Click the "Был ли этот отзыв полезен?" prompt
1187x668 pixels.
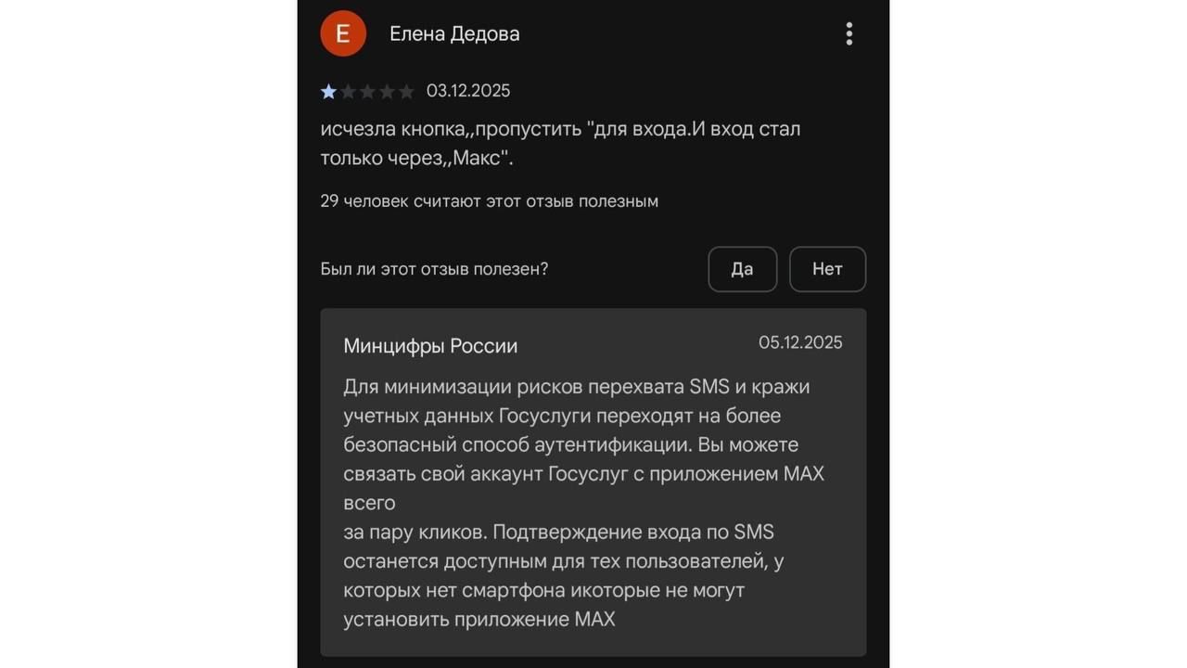tap(434, 269)
